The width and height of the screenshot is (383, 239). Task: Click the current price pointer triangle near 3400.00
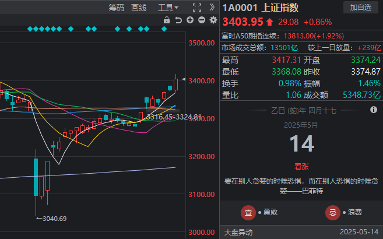coord(184,79)
